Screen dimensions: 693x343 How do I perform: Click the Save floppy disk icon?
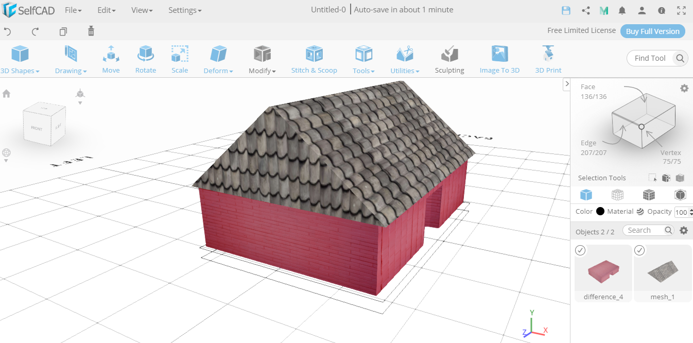566,10
